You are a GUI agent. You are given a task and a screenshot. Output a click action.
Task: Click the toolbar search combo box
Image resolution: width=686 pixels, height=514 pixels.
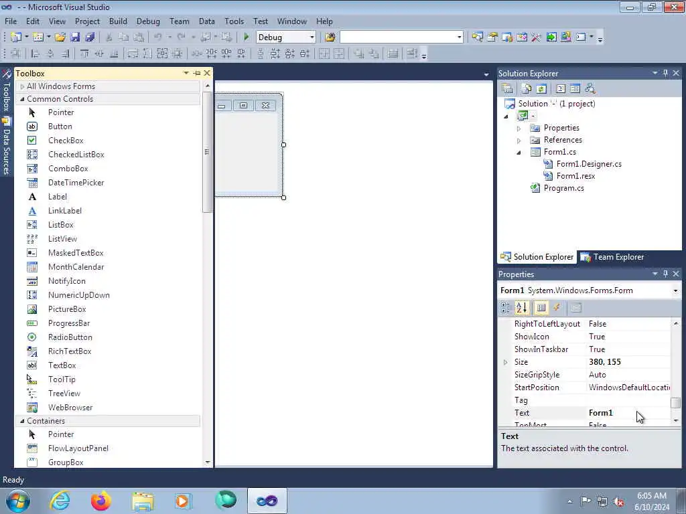pos(401,37)
